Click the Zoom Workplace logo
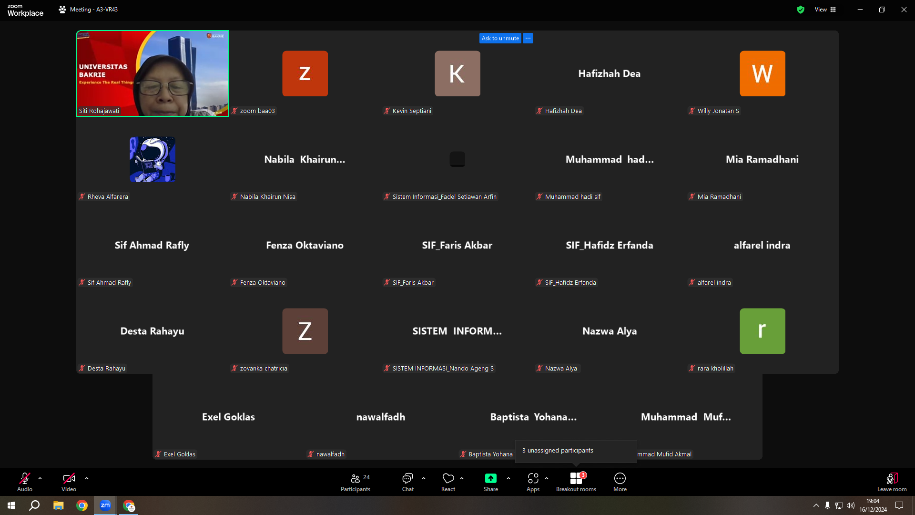Viewport: 915px width, 515px height. click(25, 10)
